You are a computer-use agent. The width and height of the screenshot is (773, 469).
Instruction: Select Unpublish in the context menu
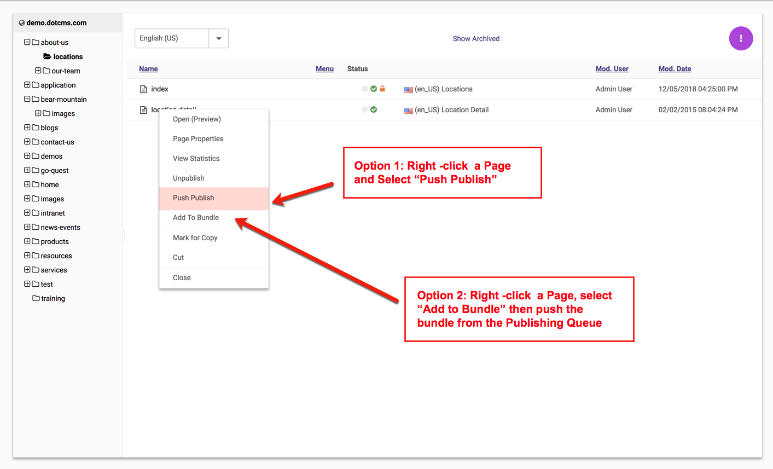189,178
